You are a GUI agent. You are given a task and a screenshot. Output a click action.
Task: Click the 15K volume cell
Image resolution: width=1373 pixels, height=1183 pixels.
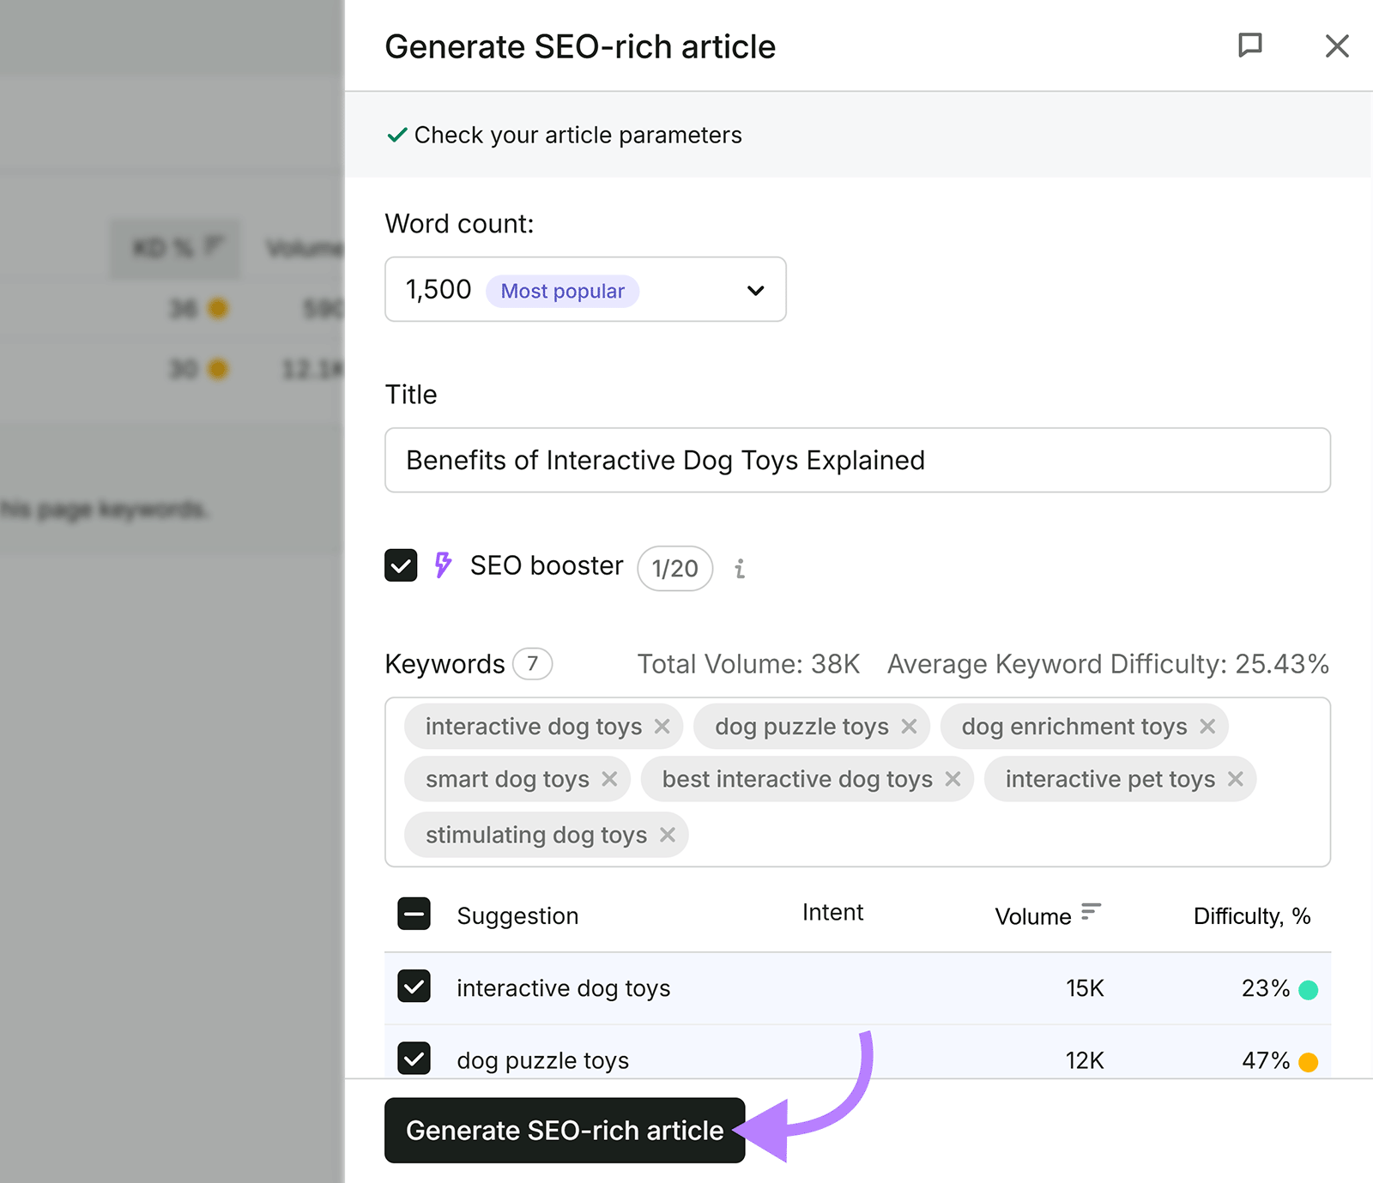click(1085, 988)
